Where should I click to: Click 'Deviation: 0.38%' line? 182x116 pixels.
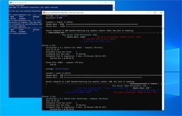coord(54,18)
